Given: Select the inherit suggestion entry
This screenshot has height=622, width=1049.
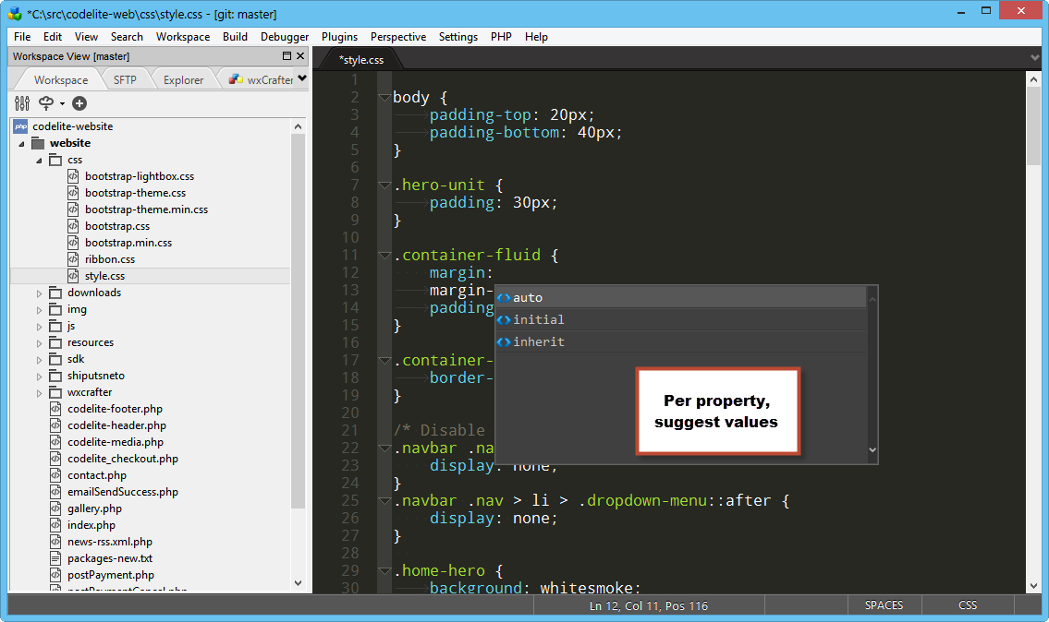Looking at the screenshot, I should tap(680, 342).
